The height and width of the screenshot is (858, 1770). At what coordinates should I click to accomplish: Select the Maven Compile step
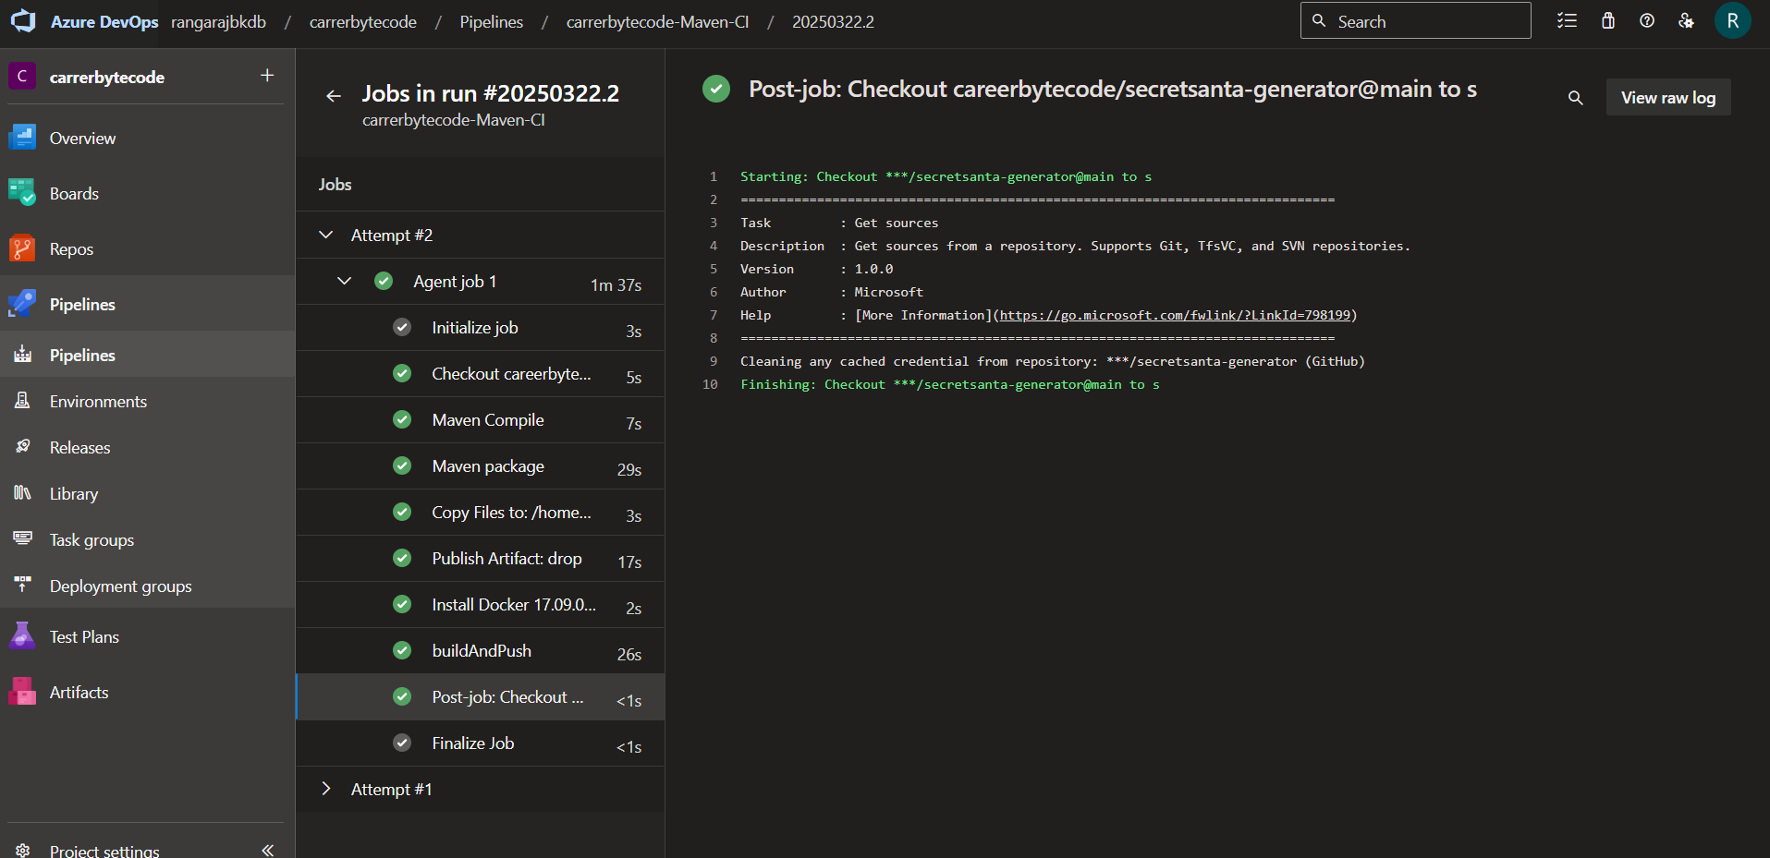point(487,419)
